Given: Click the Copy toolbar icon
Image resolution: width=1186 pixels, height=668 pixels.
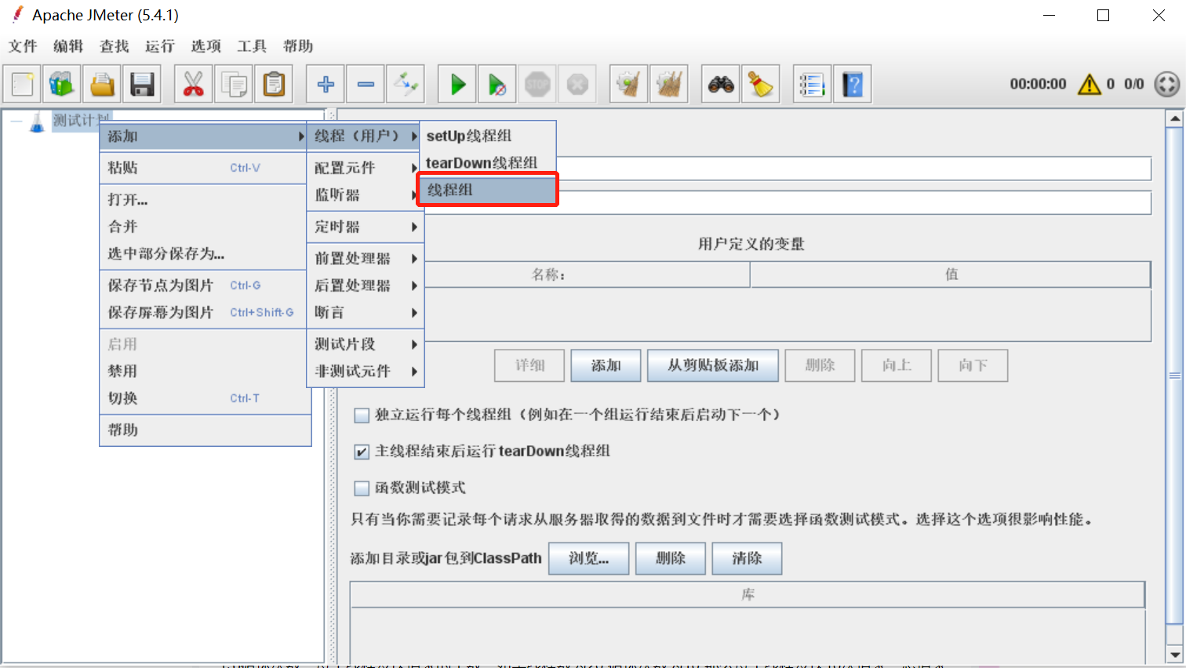Looking at the screenshot, I should coord(234,84).
